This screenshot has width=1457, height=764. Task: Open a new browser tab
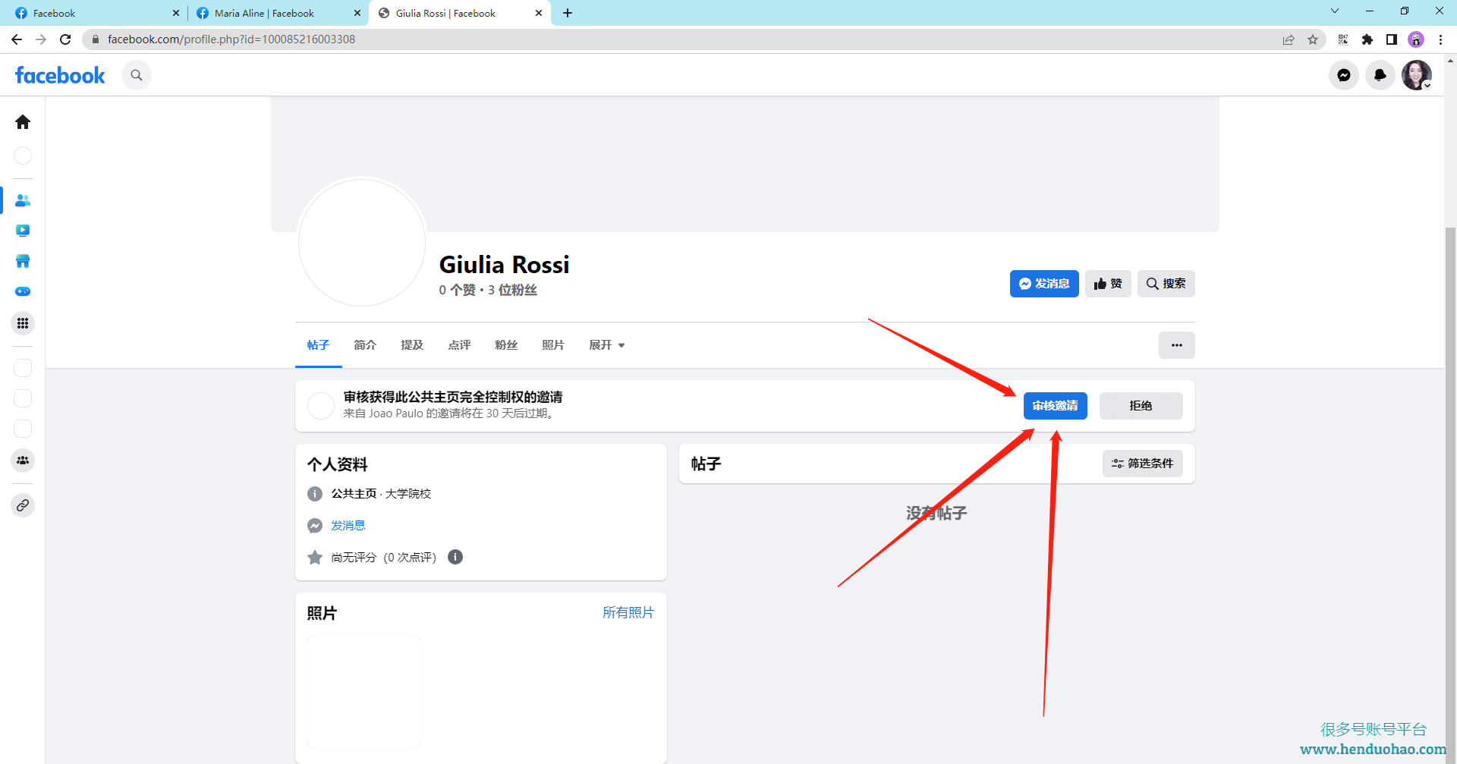tap(568, 13)
